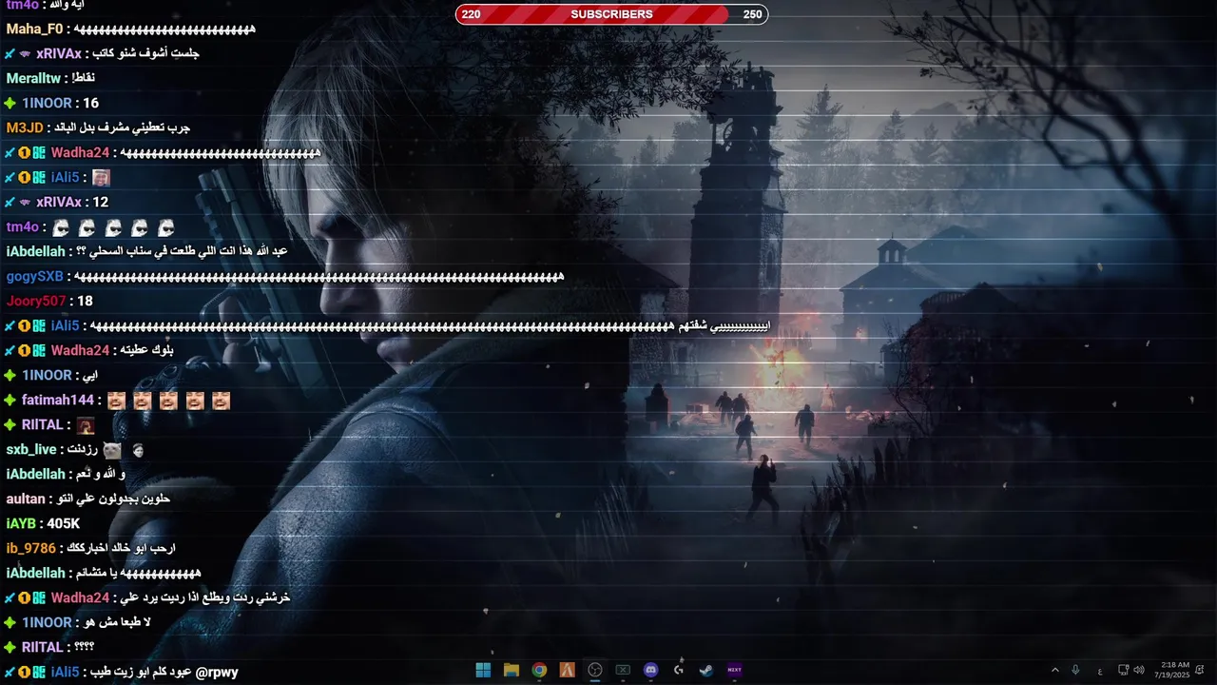
Task: Select username ib_9786 in chat
Action: coord(30,549)
